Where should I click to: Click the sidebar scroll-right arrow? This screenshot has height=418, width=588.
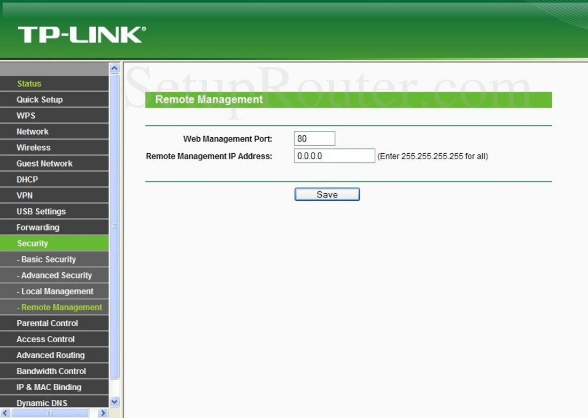(x=103, y=413)
